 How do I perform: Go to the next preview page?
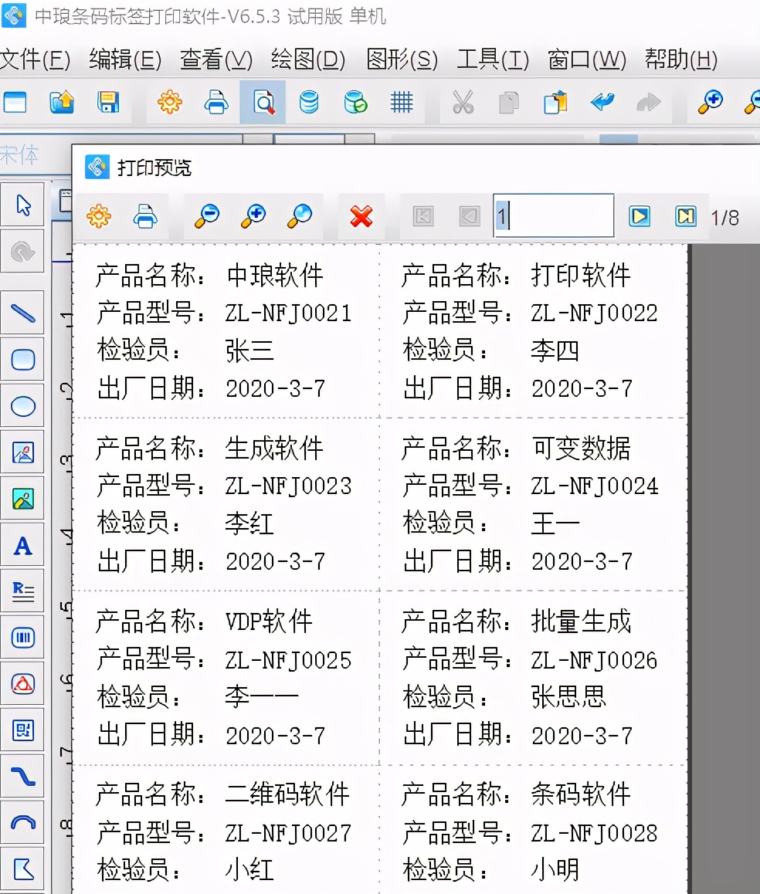point(638,215)
